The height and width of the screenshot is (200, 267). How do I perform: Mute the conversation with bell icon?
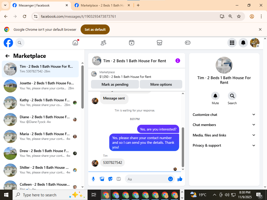click(x=215, y=96)
